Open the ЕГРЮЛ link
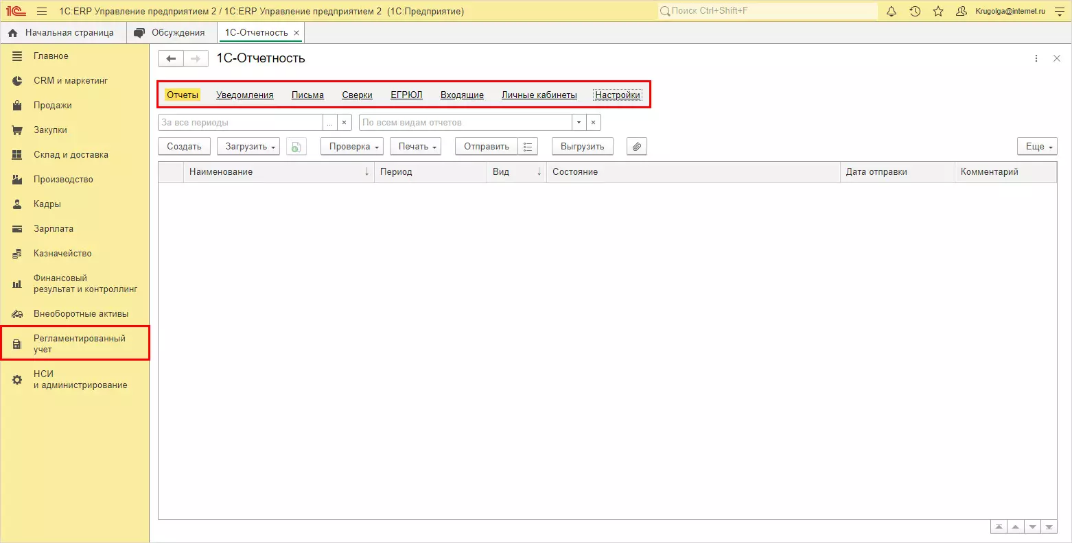The image size is (1072, 543). [406, 95]
